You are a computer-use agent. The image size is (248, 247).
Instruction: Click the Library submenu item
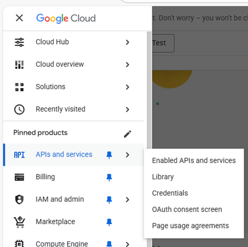pos(163,177)
